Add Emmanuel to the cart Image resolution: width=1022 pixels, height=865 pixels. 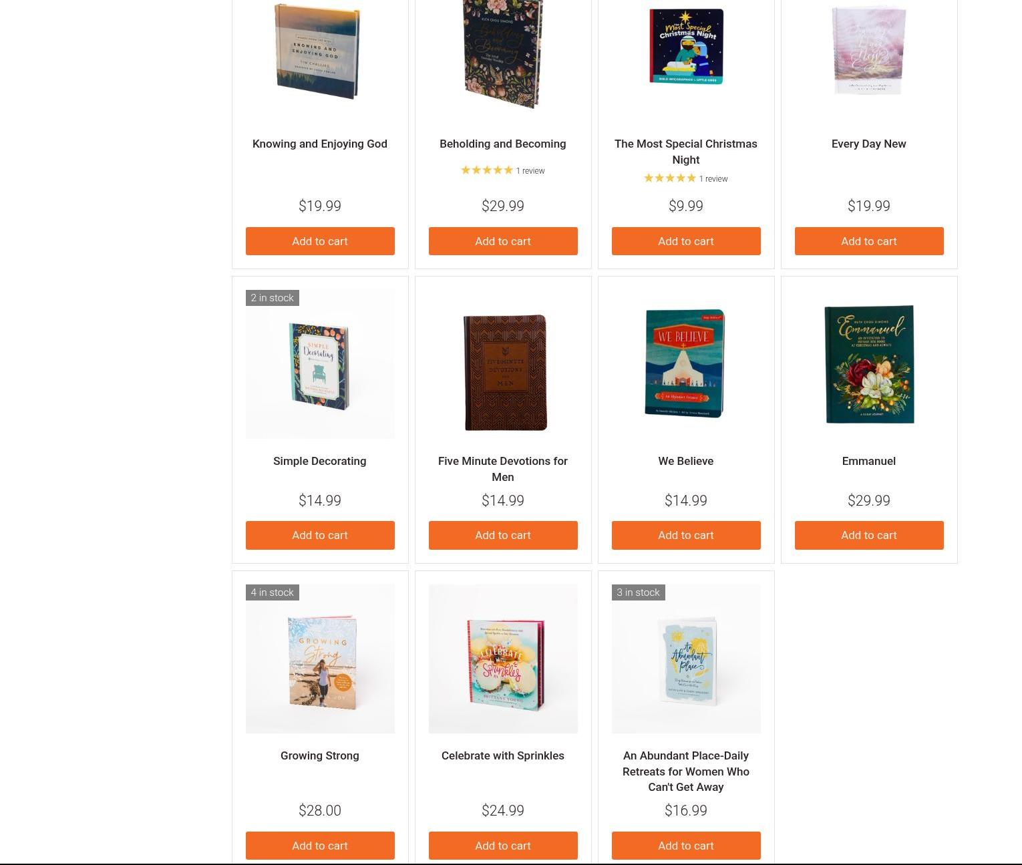click(869, 535)
